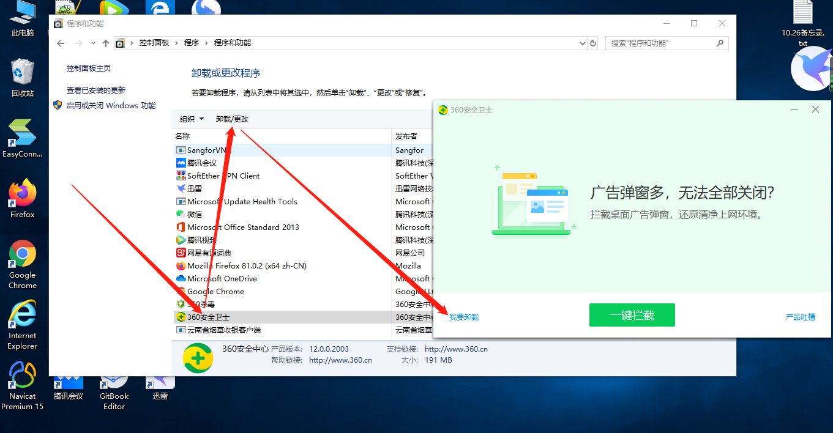Select 网易有道词典 in the programs list
The width and height of the screenshot is (833, 433).
click(x=205, y=253)
